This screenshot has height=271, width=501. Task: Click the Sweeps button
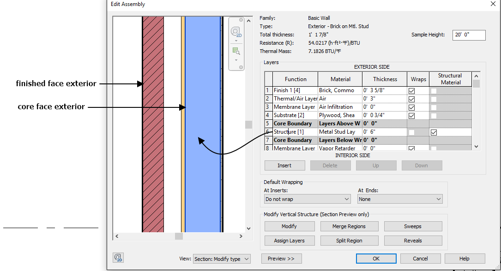coord(413,226)
